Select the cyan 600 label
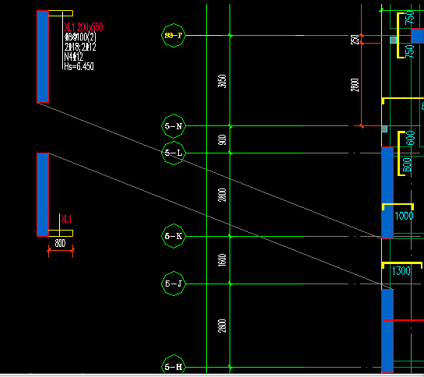The width and height of the screenshot is (424, 377). tap(411, 138)
